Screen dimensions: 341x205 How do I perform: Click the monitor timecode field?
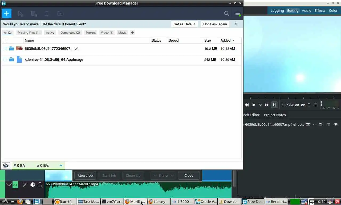point(294,105)
